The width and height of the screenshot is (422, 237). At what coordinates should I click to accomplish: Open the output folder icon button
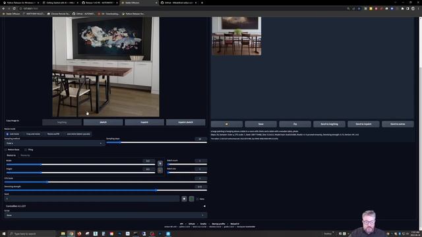tap(227, 124)
